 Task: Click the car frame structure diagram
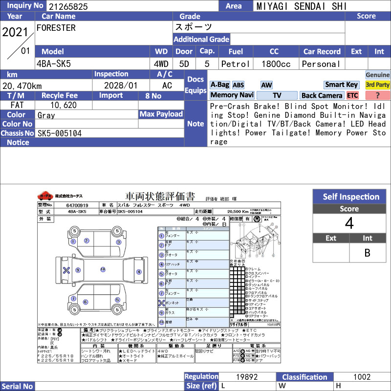pos(255,240)
